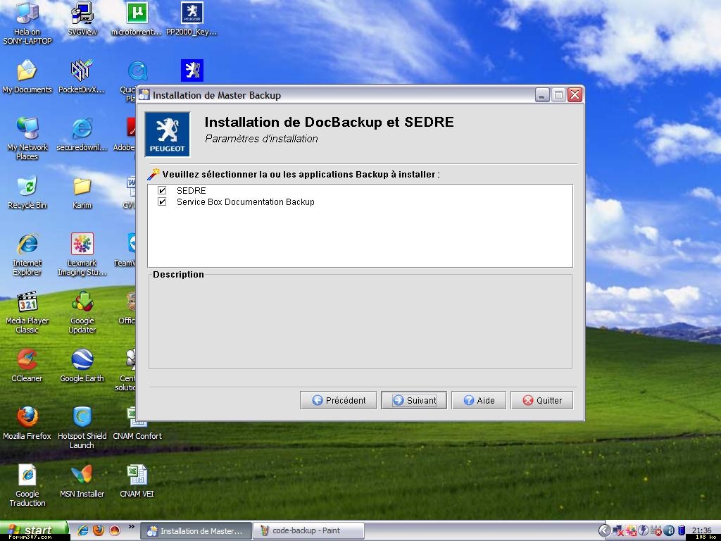This screenshot has width=721, height=541.
Task: Open Google Updater desktop icon
Action: point(82,312)
